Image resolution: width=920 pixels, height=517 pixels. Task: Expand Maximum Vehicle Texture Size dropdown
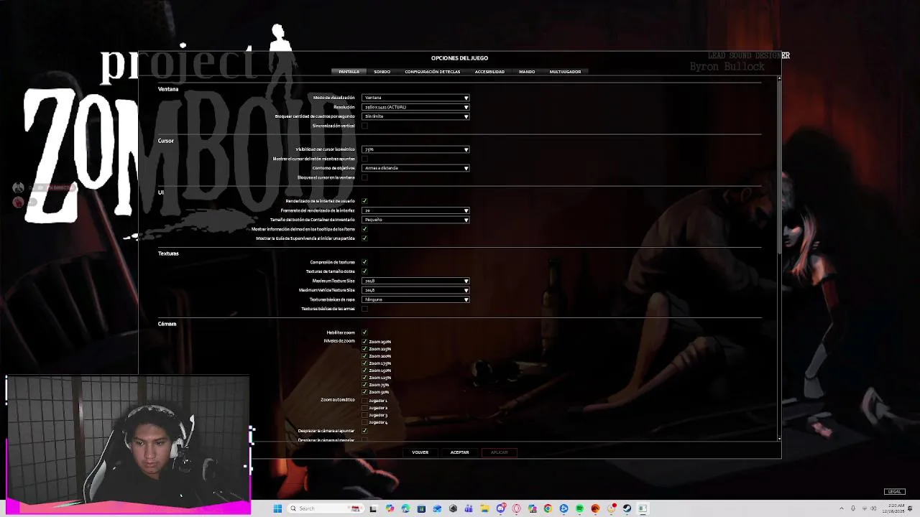[415, 290]
